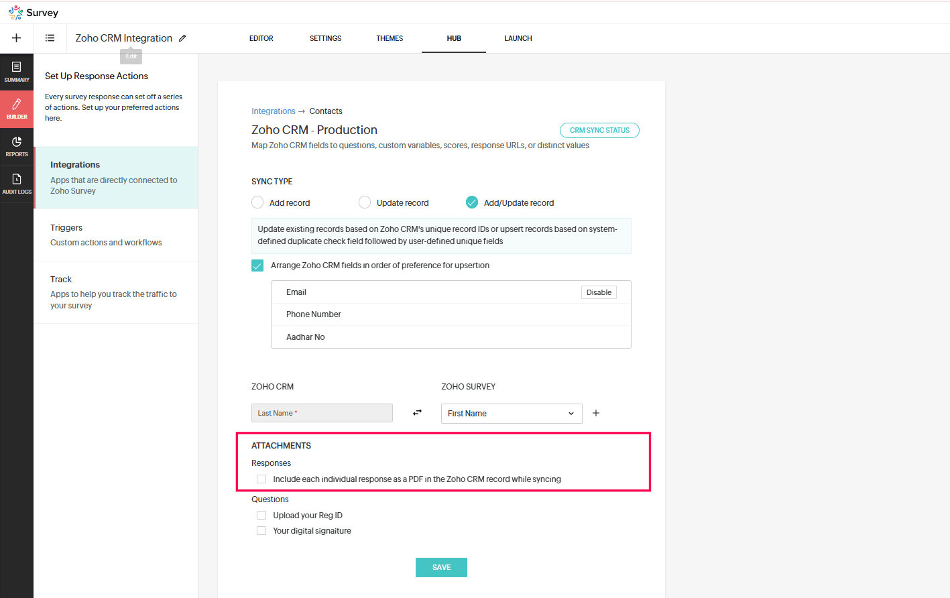
Task: Open the Audit Logs sidebar icon
Action: [x=17, y=184]
